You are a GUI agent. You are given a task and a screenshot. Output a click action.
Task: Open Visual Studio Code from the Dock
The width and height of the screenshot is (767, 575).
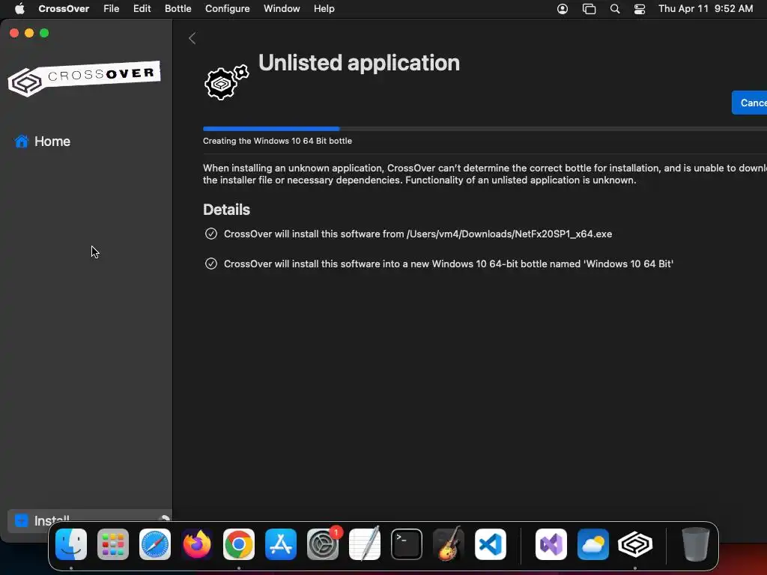point(491,544)
